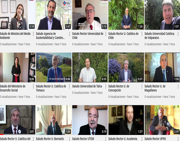Play the Ministra del Medio Ambiente video thumbnail

tap(18, 15)
